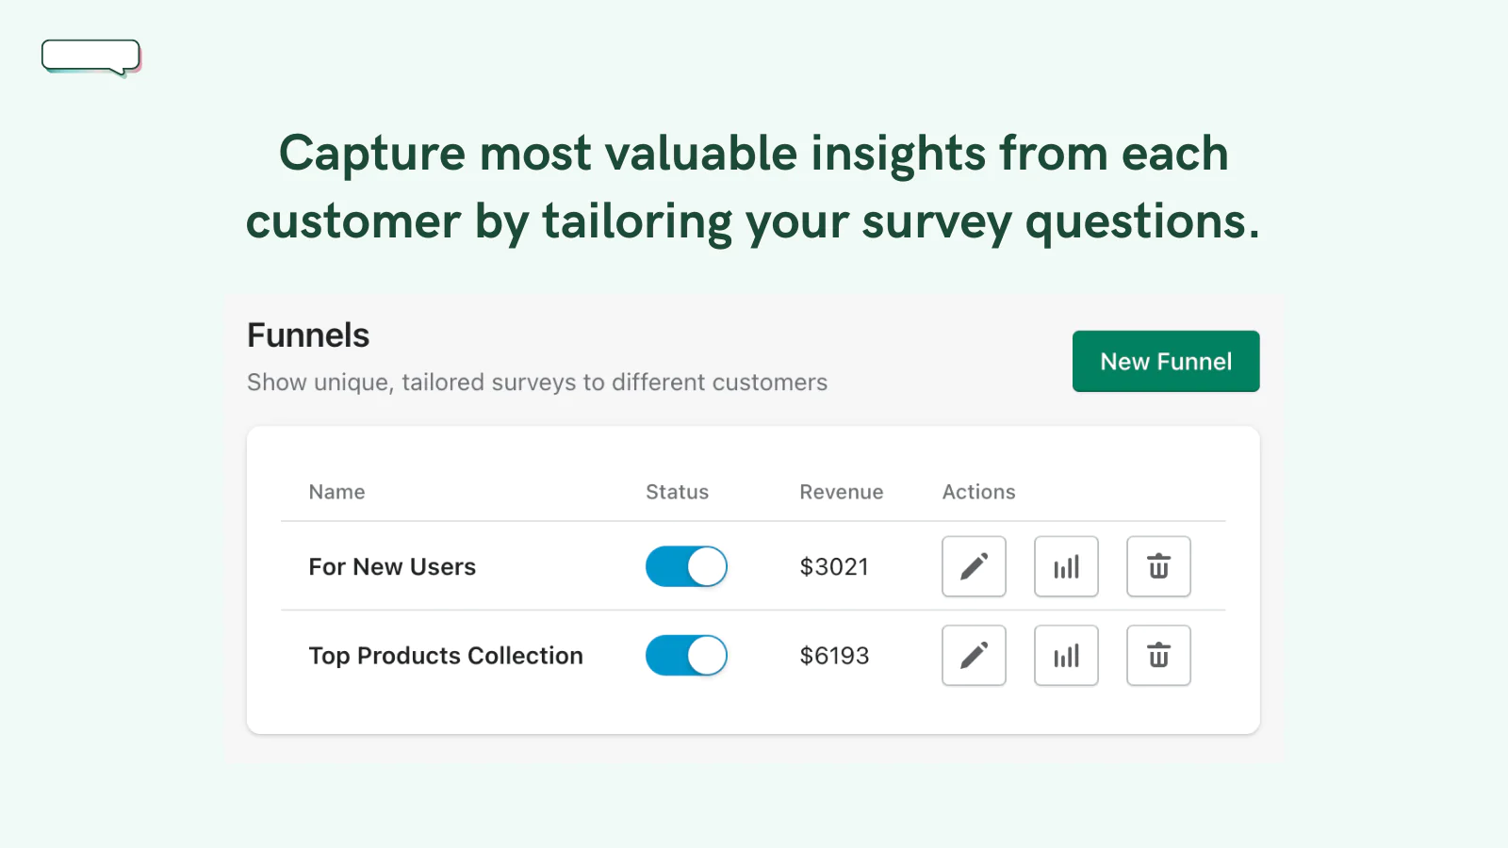This screenshot has height=848, width=1508.
Task: Click the Name column header
Action: (x=336, y=492)
